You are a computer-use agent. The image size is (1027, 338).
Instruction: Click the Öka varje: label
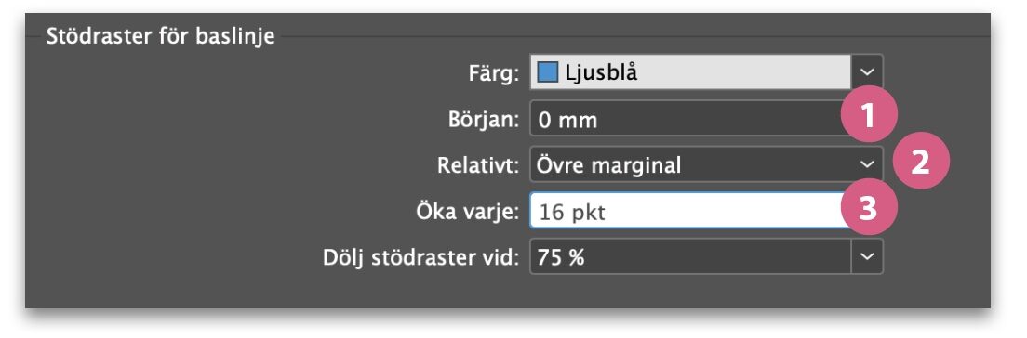pyautogui.click(x=467, y=212)
